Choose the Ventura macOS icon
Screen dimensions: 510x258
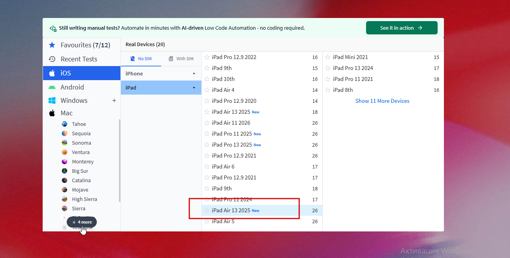65,152
